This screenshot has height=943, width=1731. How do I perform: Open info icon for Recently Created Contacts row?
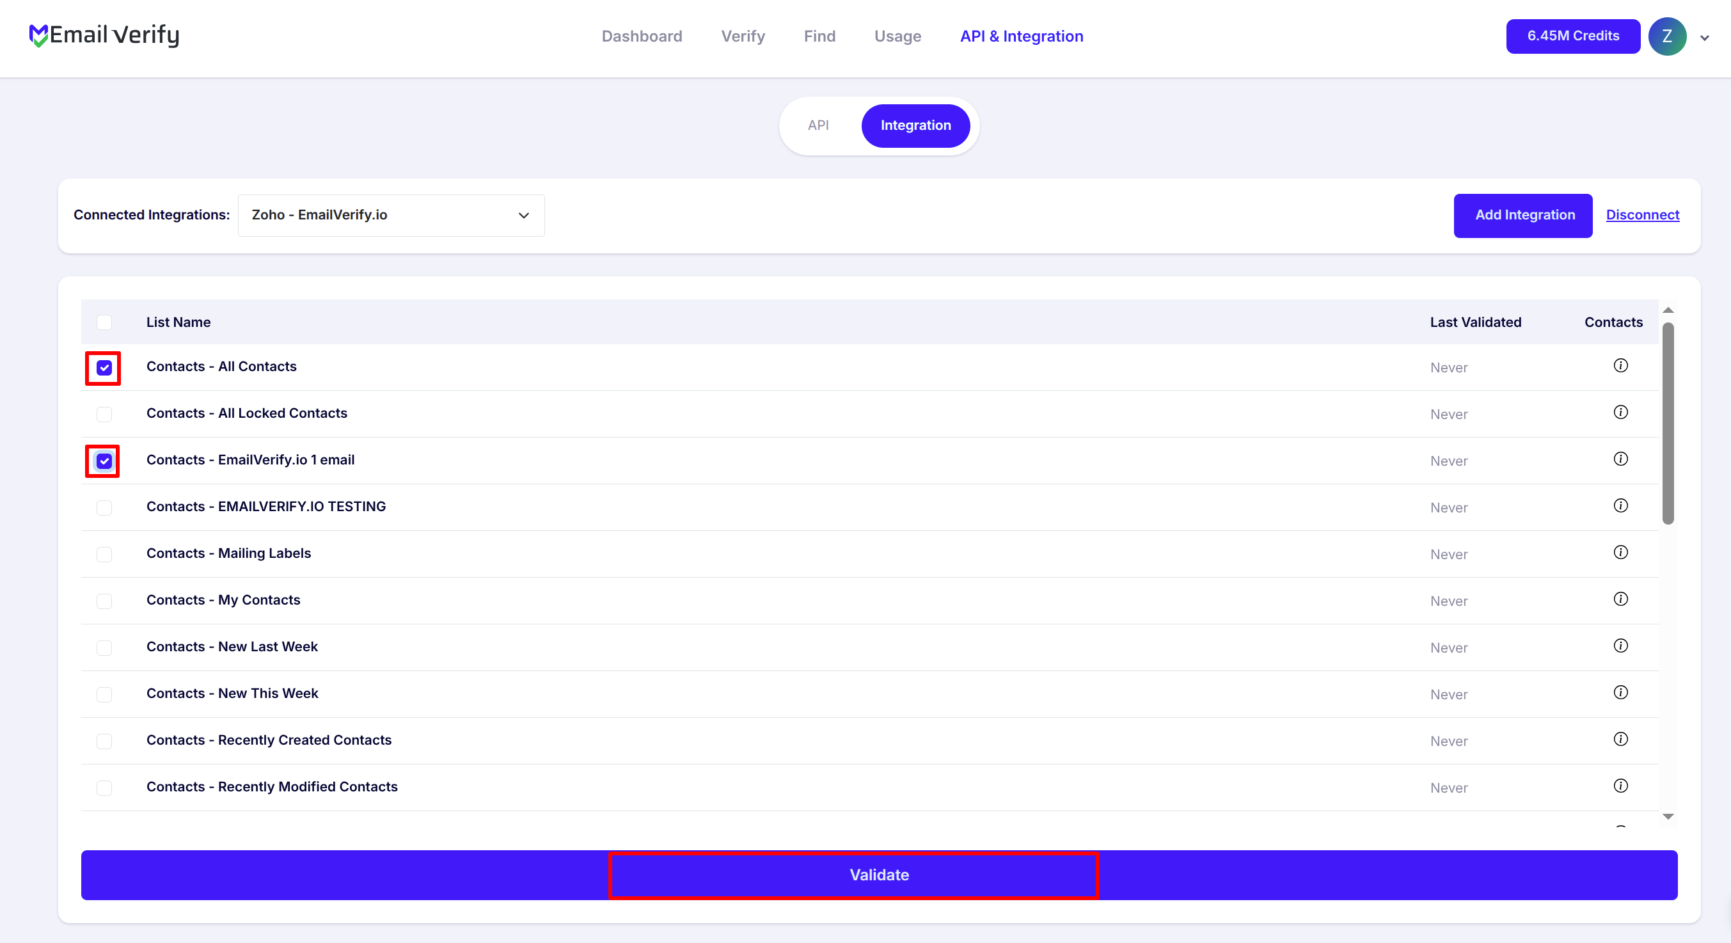(1621, 740)
